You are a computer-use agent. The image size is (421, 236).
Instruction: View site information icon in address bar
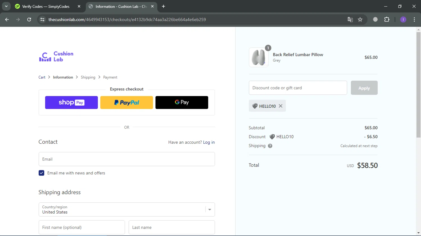click(42, 20)
